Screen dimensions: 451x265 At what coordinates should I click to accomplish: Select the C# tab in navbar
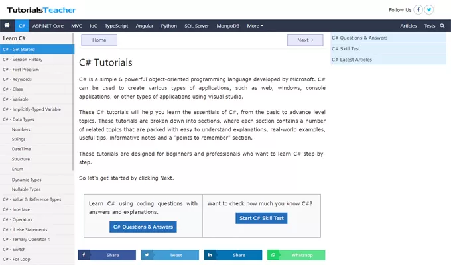(x=22, y=26)
